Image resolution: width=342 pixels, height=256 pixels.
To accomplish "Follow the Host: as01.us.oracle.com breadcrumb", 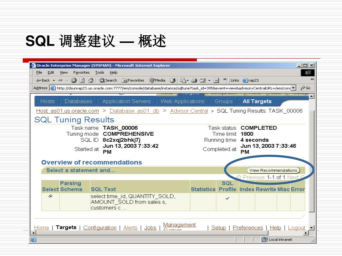I will click(67, 111).
